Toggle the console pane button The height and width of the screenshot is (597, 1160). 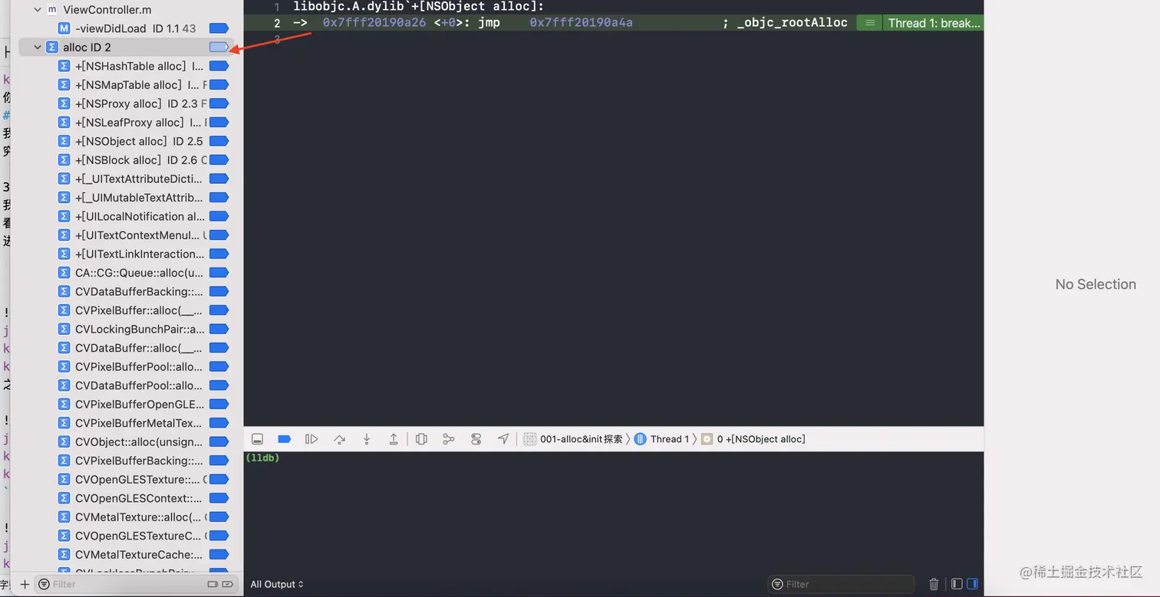[x=973, y=584]
